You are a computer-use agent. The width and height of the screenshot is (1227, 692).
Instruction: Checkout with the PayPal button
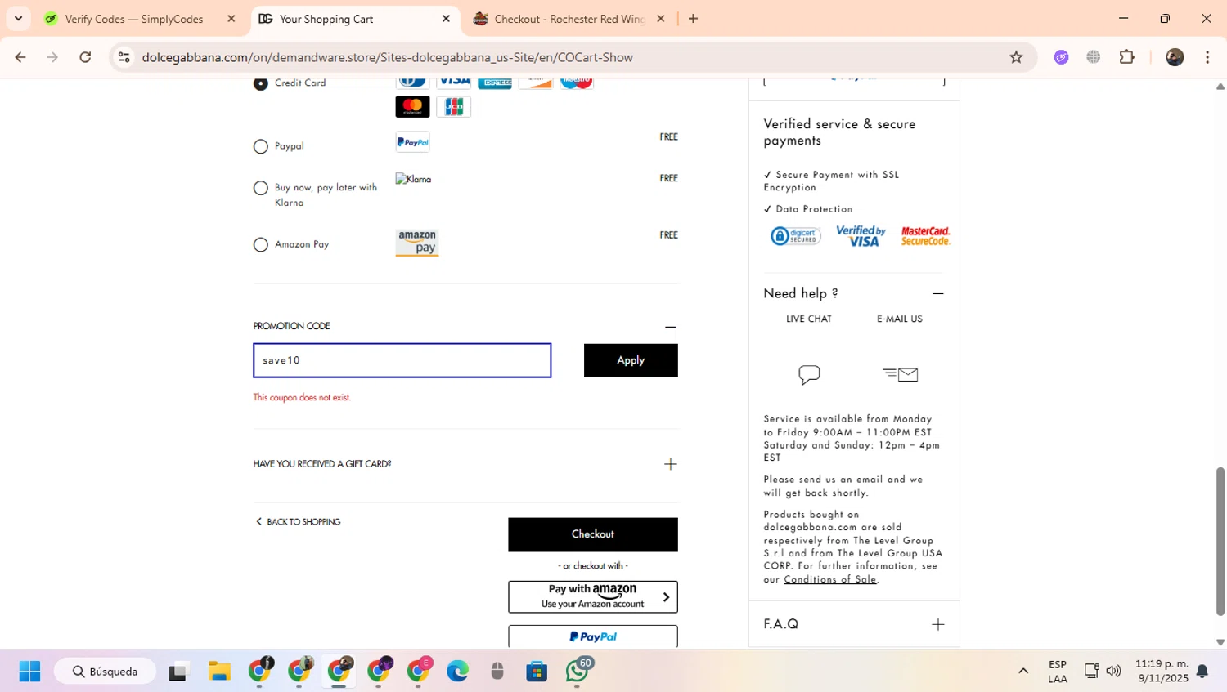[593, 636]
